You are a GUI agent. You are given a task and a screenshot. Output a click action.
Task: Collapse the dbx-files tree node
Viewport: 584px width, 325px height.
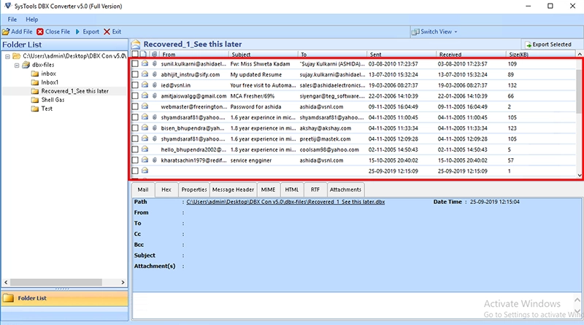[17, 65]
